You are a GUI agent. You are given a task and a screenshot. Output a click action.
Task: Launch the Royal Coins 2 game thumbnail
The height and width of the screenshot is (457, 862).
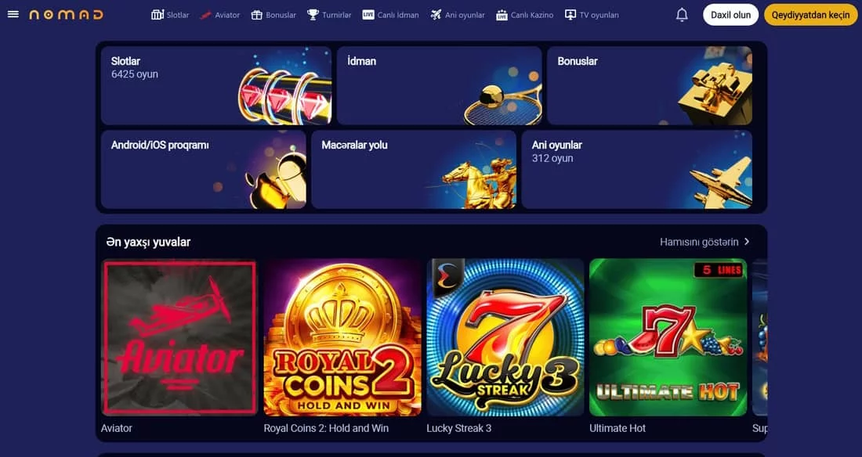point(342,337)
